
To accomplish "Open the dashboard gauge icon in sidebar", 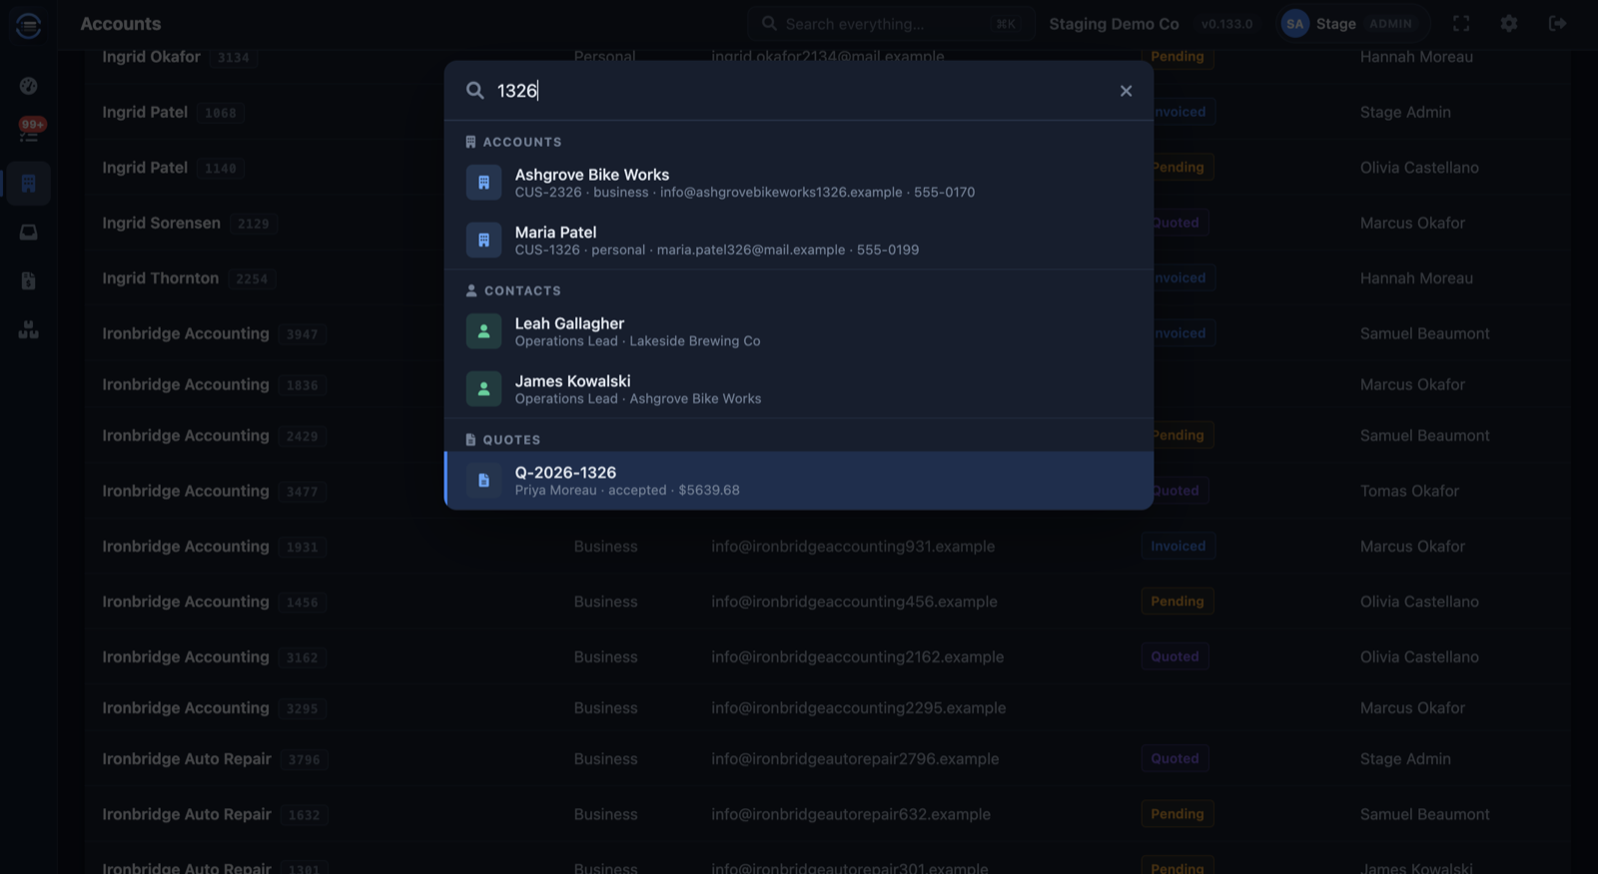I will click(28, 86).
